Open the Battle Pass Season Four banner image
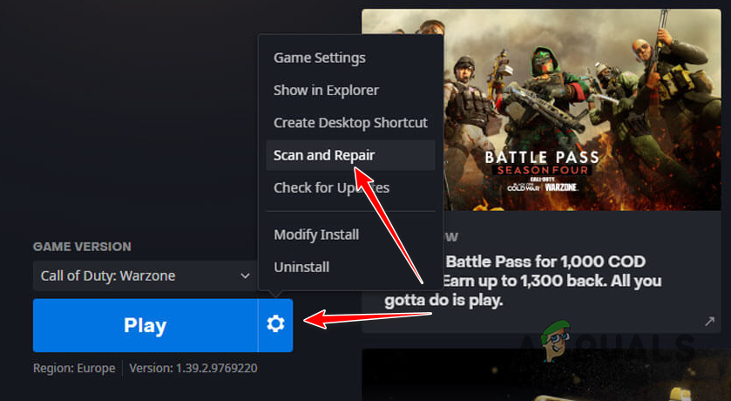Image resolution: width=731 pixels, height=401 pixels. (x=541, y=110)
